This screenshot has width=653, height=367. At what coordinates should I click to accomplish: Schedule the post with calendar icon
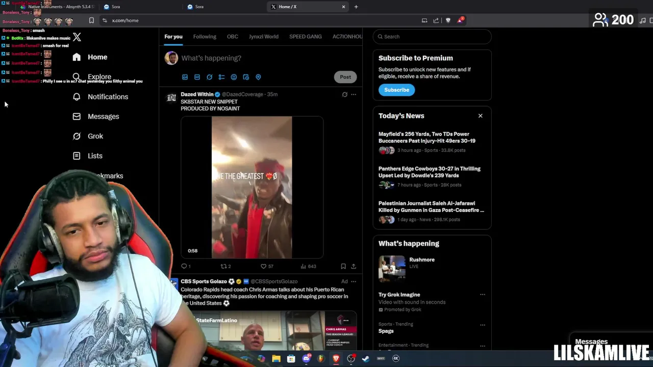coord(246,77)
